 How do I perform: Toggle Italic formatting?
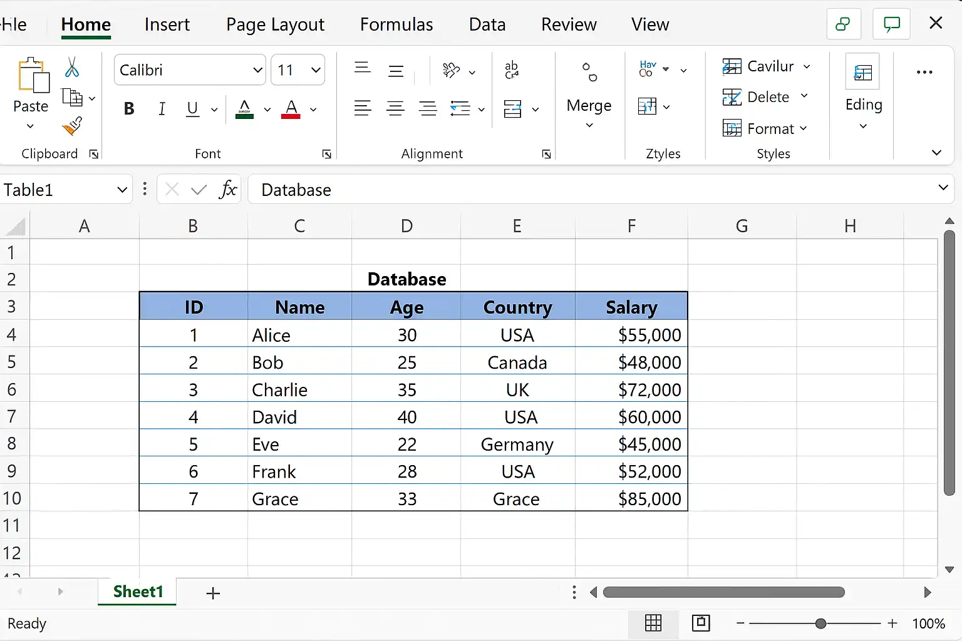tap(162, 109)
